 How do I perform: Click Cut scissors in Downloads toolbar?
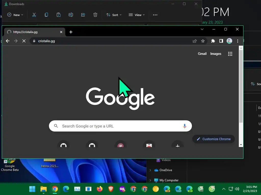tap(34, 15)
